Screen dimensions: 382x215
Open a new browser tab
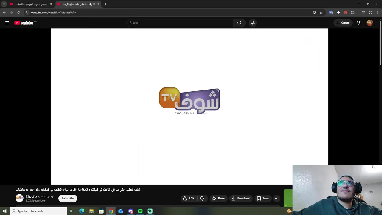point(105,4)
